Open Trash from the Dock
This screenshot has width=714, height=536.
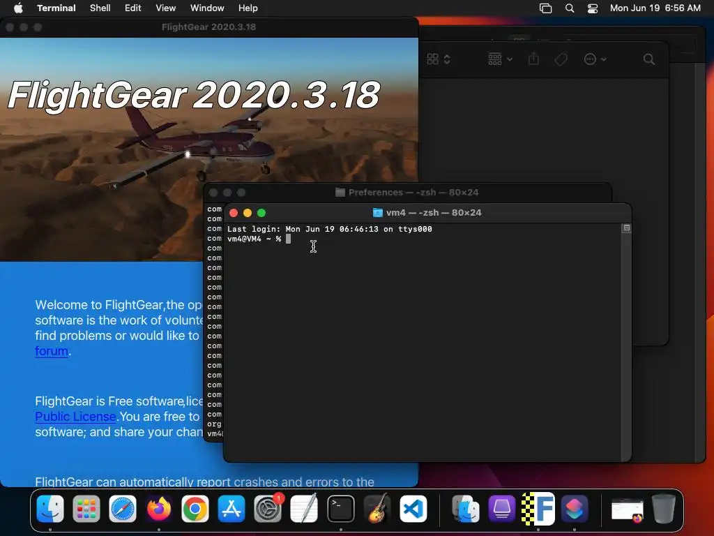pos(664,509)
